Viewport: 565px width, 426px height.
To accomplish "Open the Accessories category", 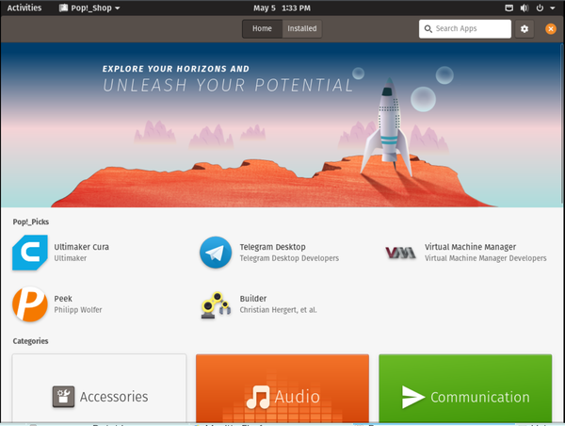I will [99, 388].
